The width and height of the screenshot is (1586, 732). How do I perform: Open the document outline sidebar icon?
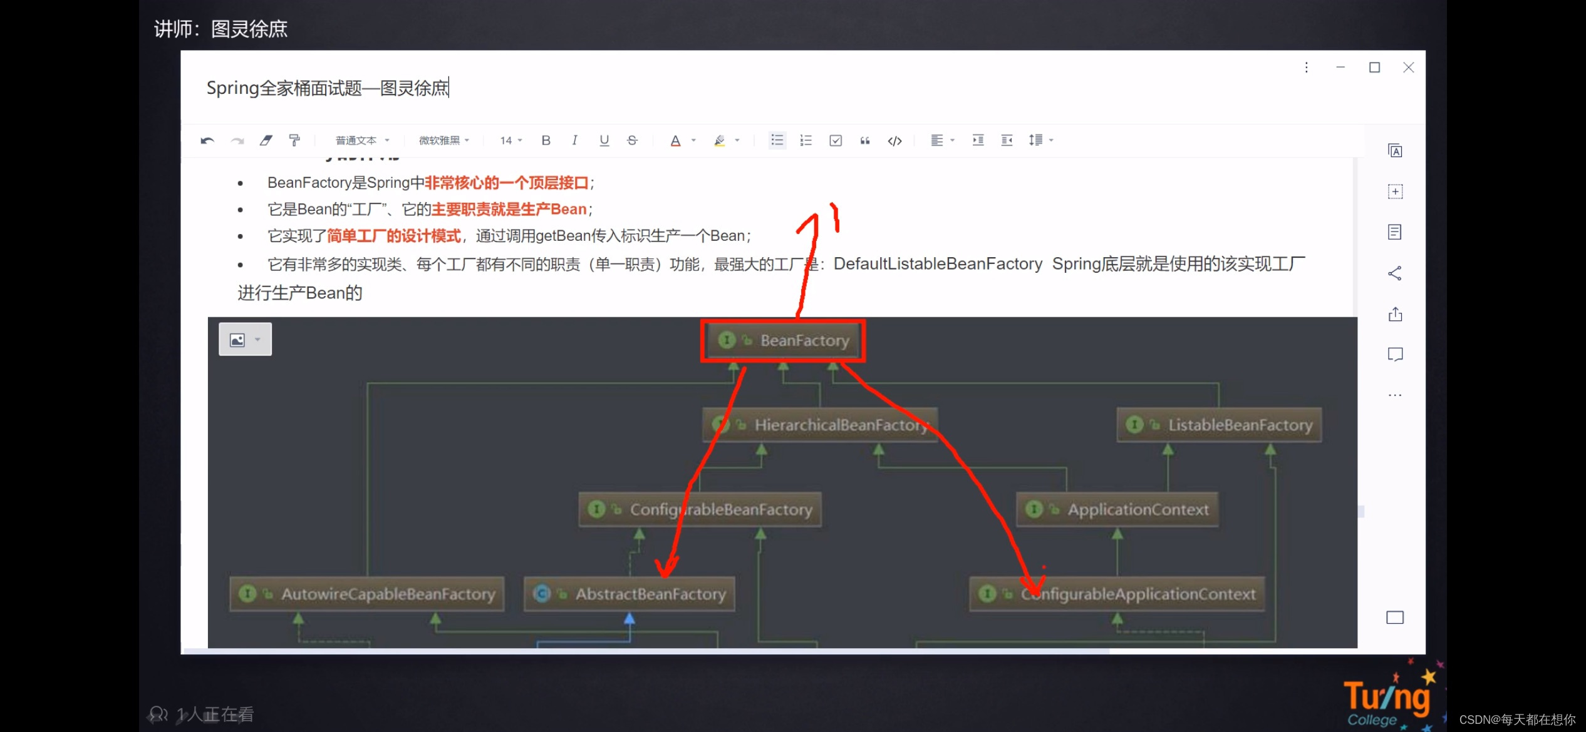[1394, 232]
